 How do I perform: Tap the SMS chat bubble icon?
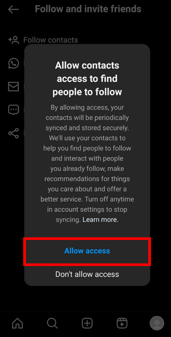click(x=13, y=110)
